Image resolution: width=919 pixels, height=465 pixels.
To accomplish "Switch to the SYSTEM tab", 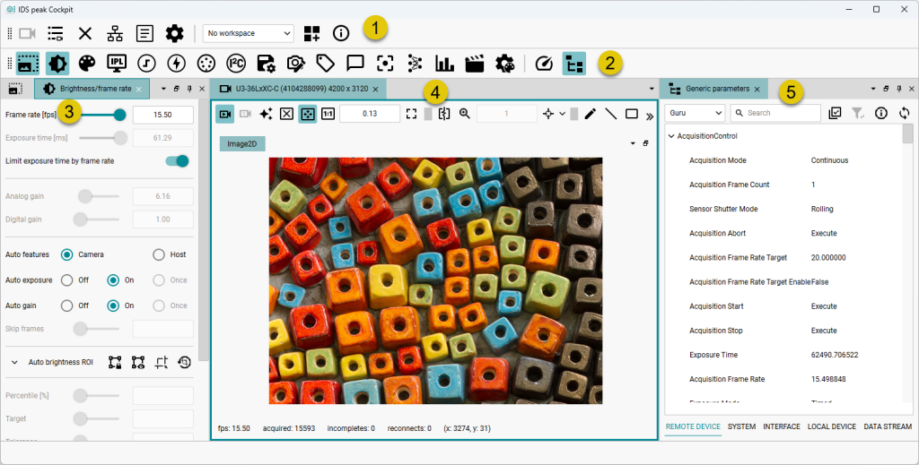I will (741, 426).
